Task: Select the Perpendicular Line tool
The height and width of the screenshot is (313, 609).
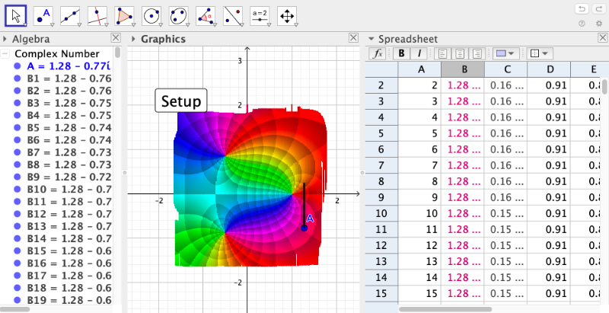Action: tap(97, 16)
